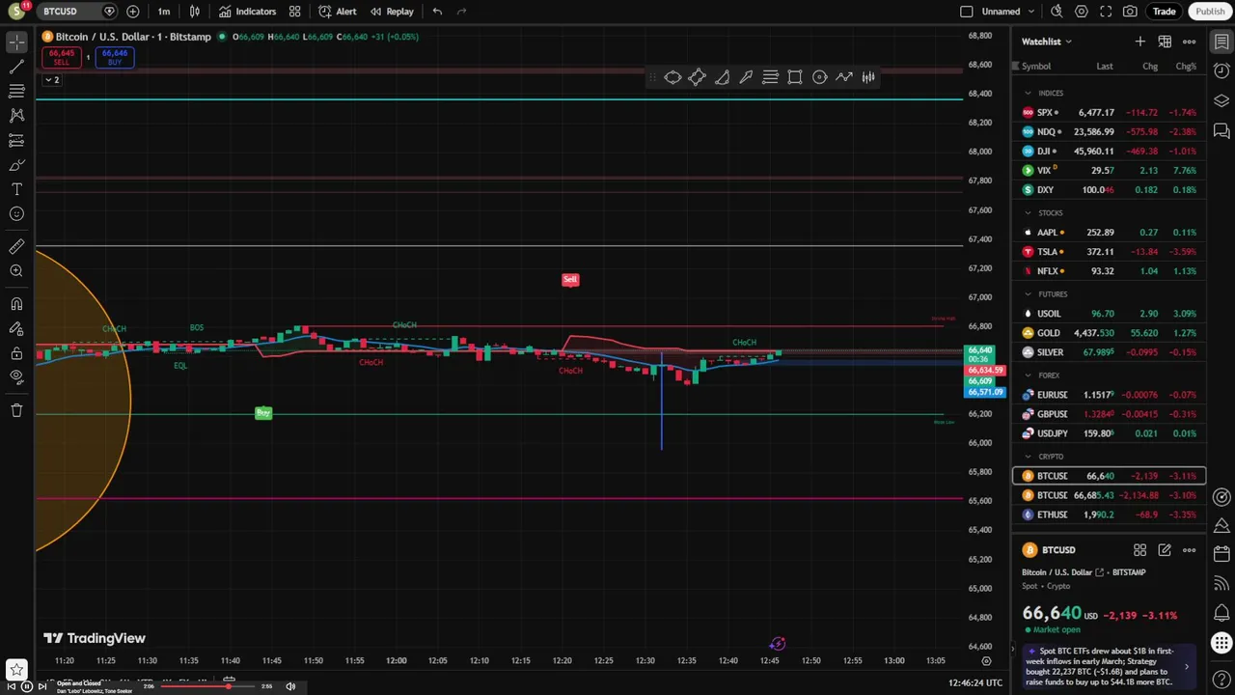Toggle lock all drawings padlock
The height and width of the screenshot is (695, 1235).
pyautogui.click(x=16, y=353)
